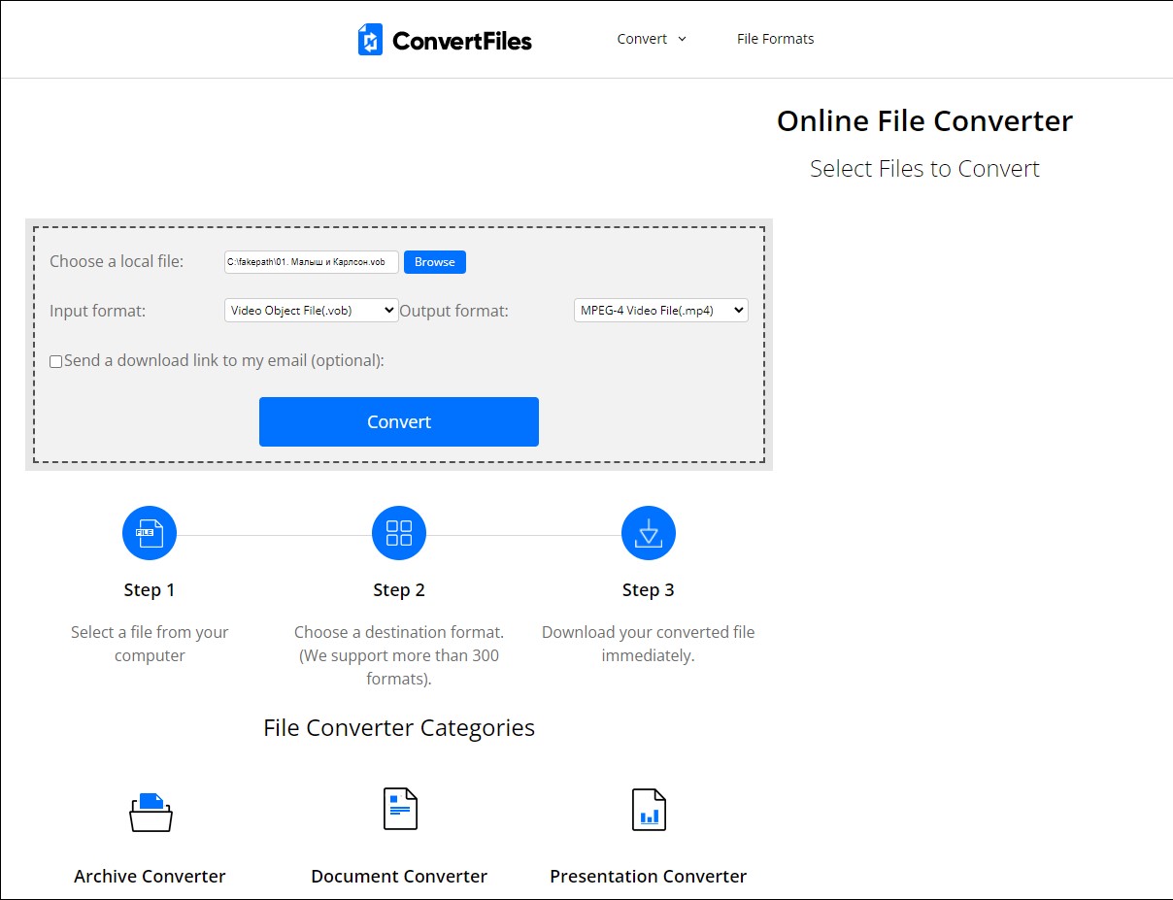Click the blue Convert button
The height and width of the screenshot is (900, 1173).
[399, 421]
